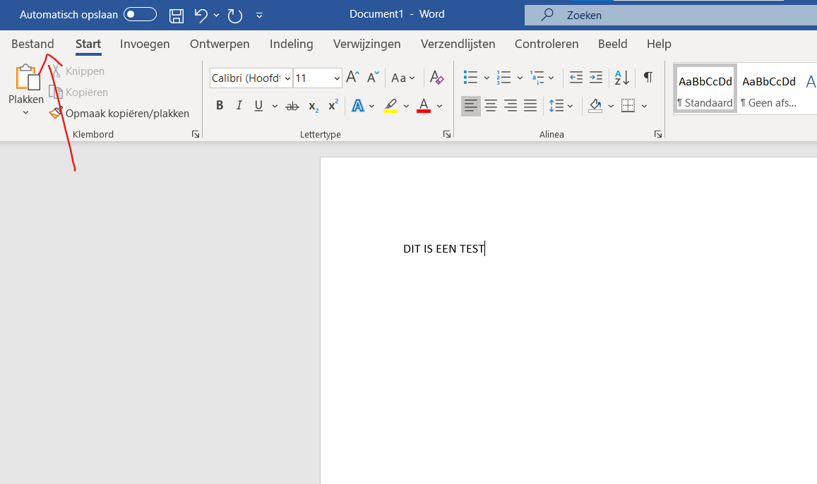The height and width of the screenshot is (484, 817).
Task: Toggle underline formatting
Action: (258, 106)
